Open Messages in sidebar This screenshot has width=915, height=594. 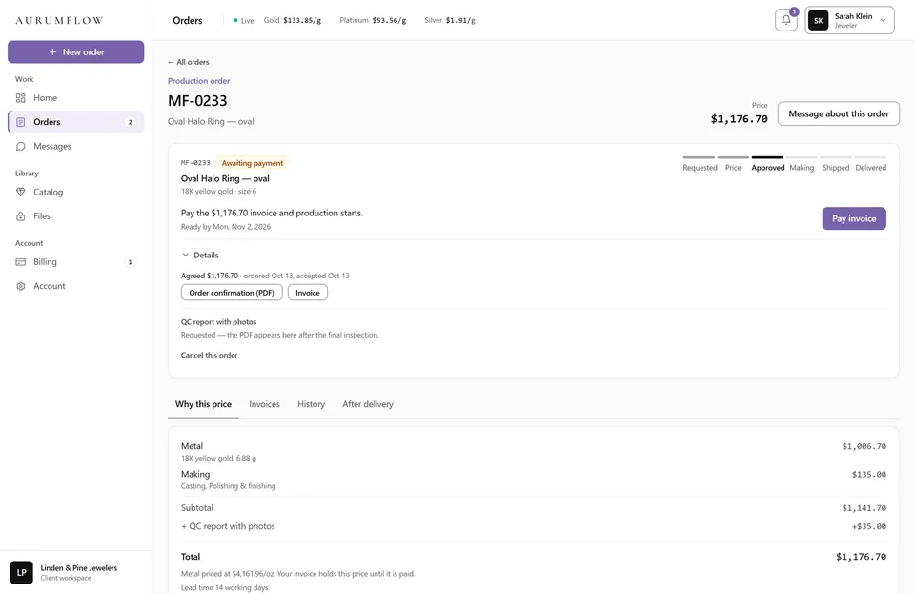coord(76,147)
